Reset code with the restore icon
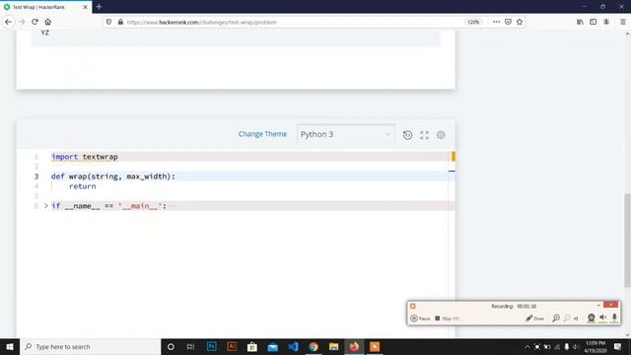 [407, 135]
